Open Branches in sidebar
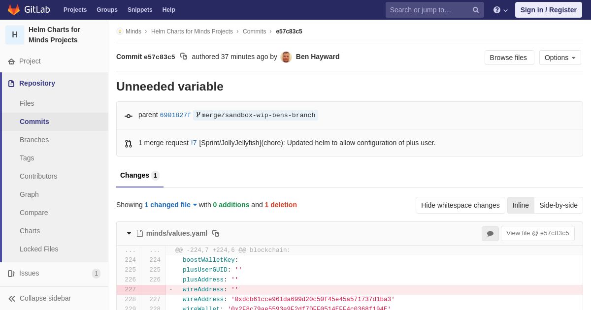591x310 pixels. (55, 140)
